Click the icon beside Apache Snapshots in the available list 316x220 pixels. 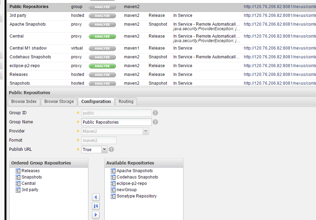(113, 171)
